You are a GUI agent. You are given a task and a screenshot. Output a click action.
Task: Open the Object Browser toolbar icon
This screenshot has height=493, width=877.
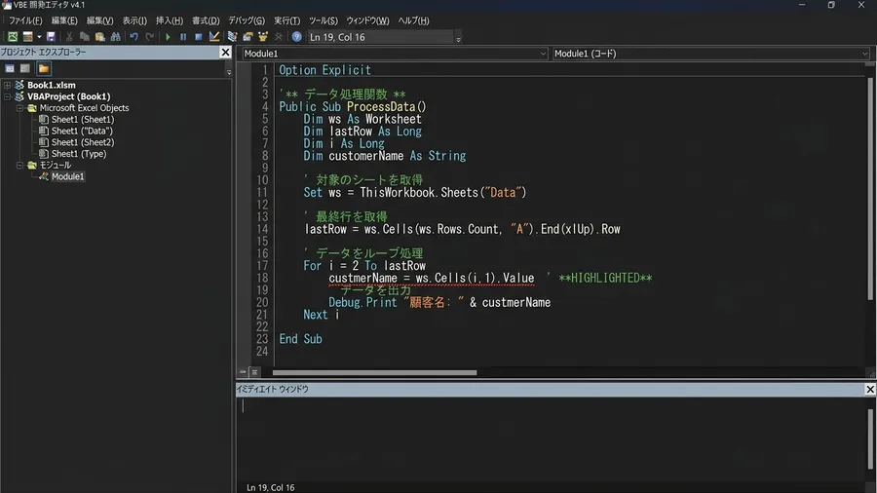click(x=263, y=37)
